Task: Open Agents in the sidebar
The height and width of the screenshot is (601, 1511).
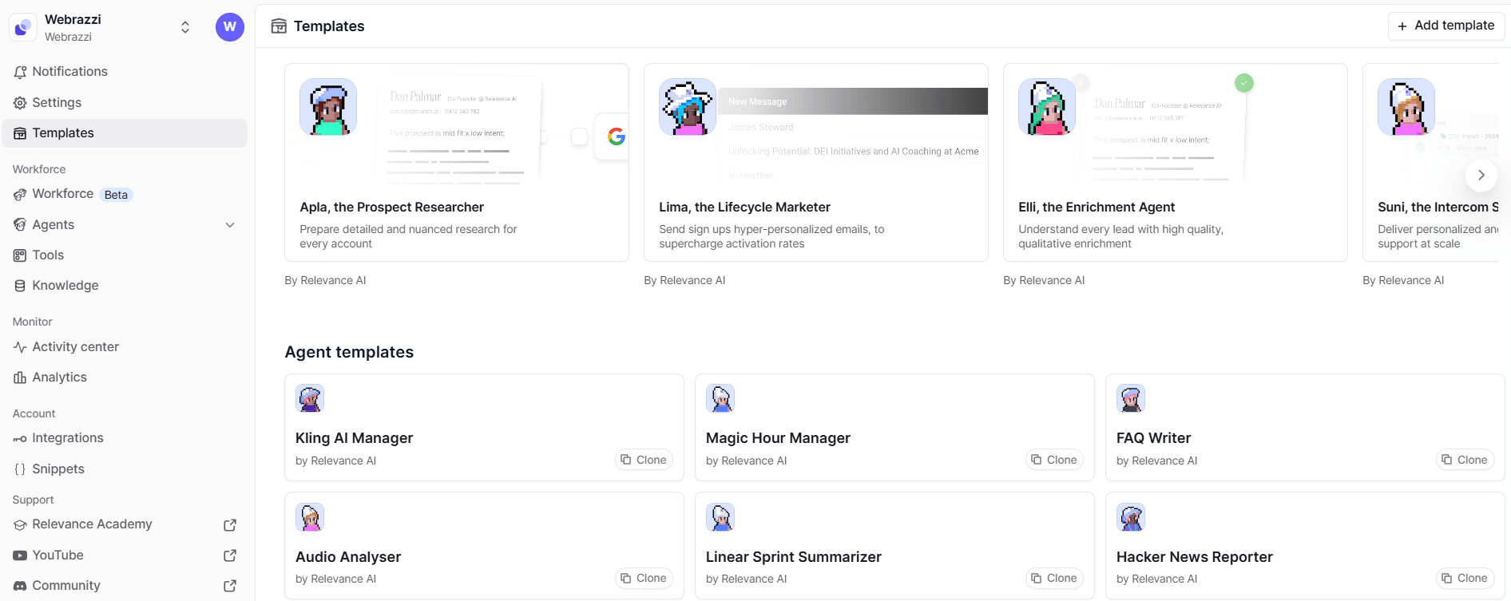Action: (125, 225)
